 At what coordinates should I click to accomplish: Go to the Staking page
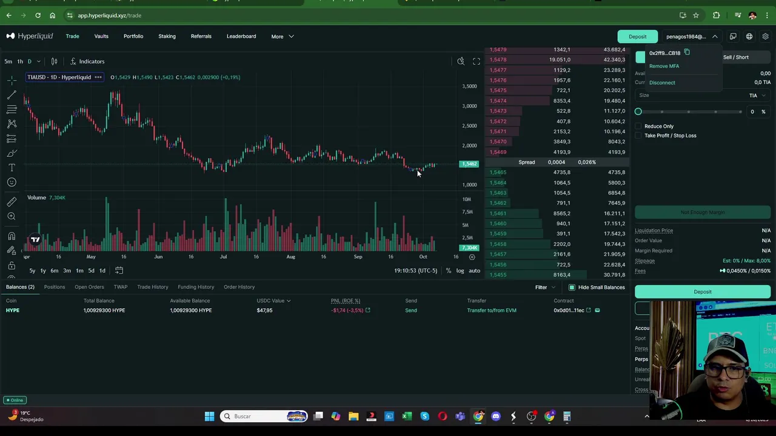point(167,36)
